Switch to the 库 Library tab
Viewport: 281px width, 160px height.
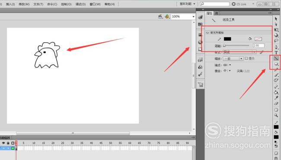(217, 13)
